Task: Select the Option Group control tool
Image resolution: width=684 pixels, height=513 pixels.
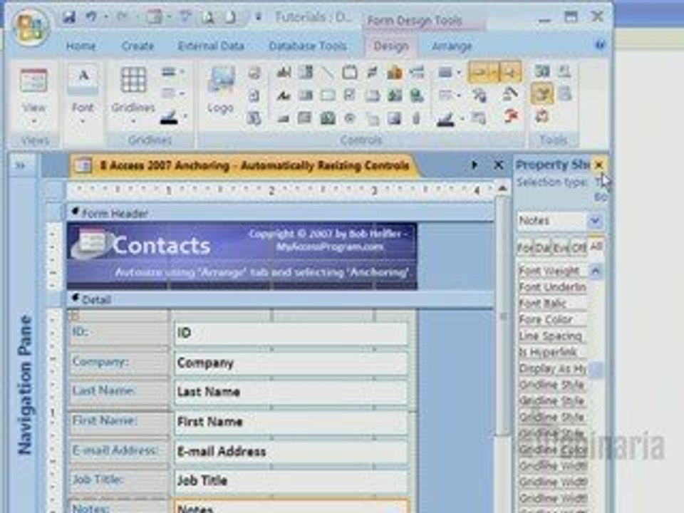Action: pos(350,73)
